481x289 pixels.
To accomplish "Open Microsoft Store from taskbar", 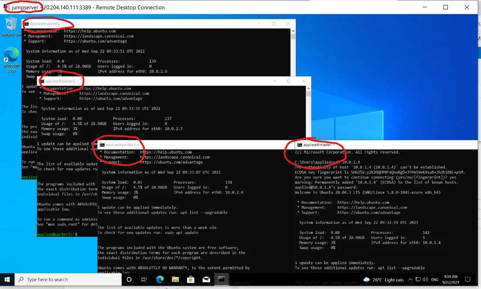I will [x=190, y=279].
